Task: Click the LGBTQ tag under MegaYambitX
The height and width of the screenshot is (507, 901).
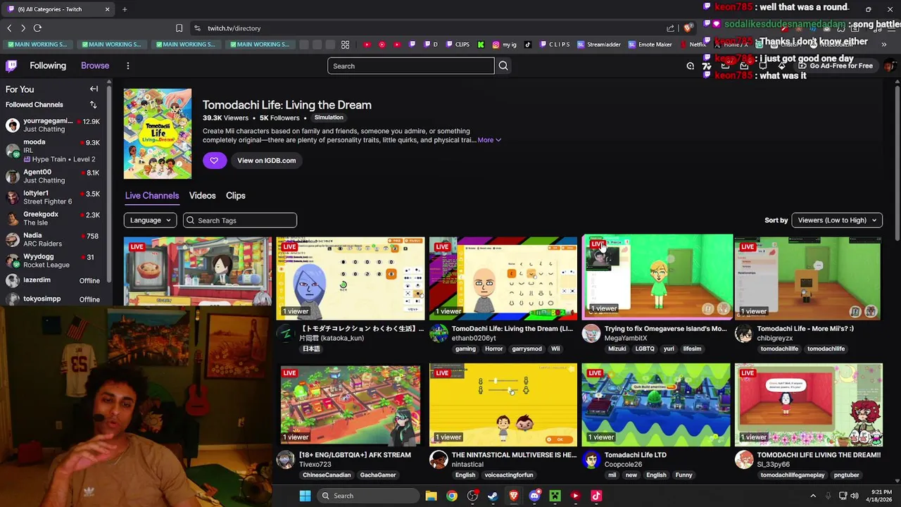Action: [x=645, y=349]
